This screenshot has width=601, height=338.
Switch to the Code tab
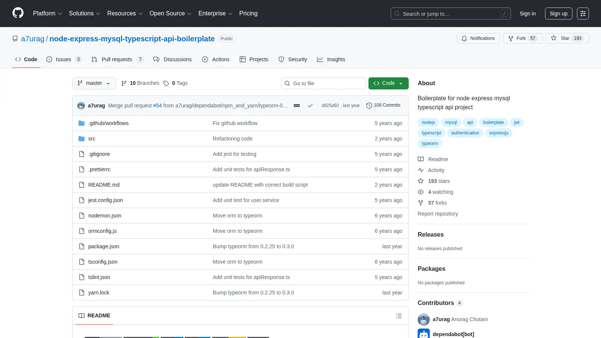26,59
